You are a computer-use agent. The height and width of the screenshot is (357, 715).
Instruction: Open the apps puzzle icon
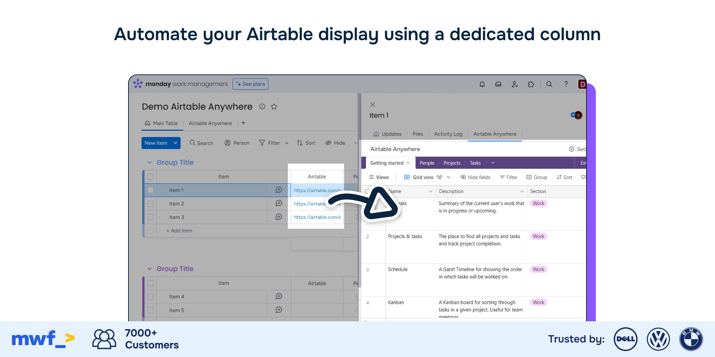pyautogui.click(x=531, y=84)
